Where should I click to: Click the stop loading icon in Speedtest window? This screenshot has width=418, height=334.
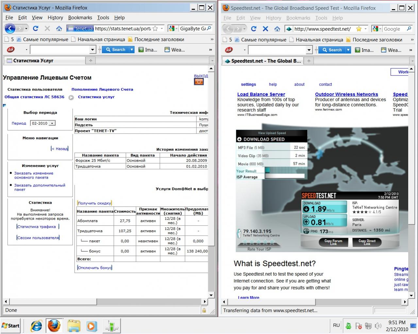tap(265, 29)
